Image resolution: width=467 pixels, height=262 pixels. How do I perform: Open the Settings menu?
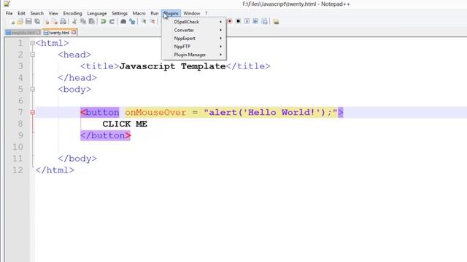(120, 13)
